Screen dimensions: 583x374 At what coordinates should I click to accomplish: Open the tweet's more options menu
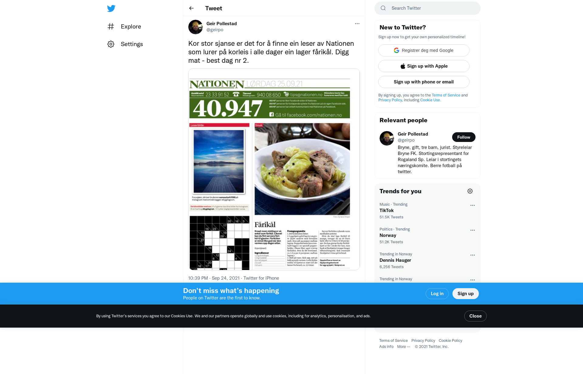click(x=357, y=24)
